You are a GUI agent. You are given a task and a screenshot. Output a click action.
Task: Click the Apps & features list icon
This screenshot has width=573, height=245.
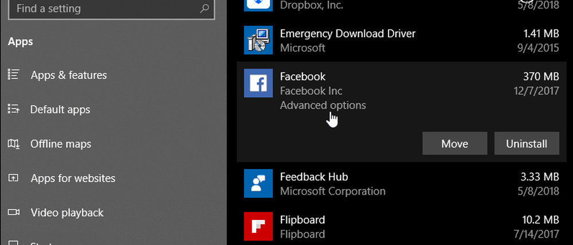point(13,75)
